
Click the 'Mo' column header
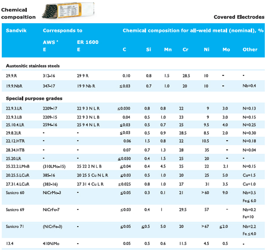(x=226, y=50)
